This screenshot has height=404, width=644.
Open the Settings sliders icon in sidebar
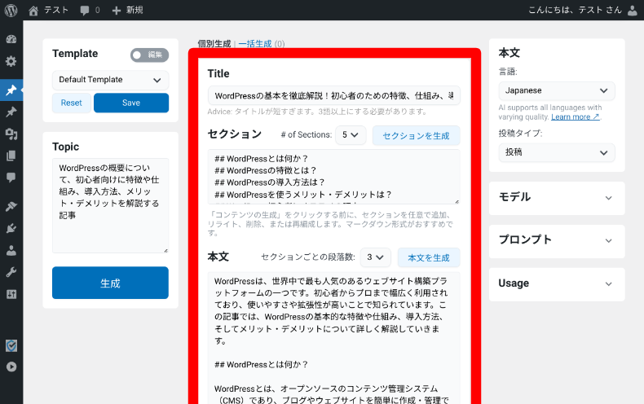tap(11, 294)
